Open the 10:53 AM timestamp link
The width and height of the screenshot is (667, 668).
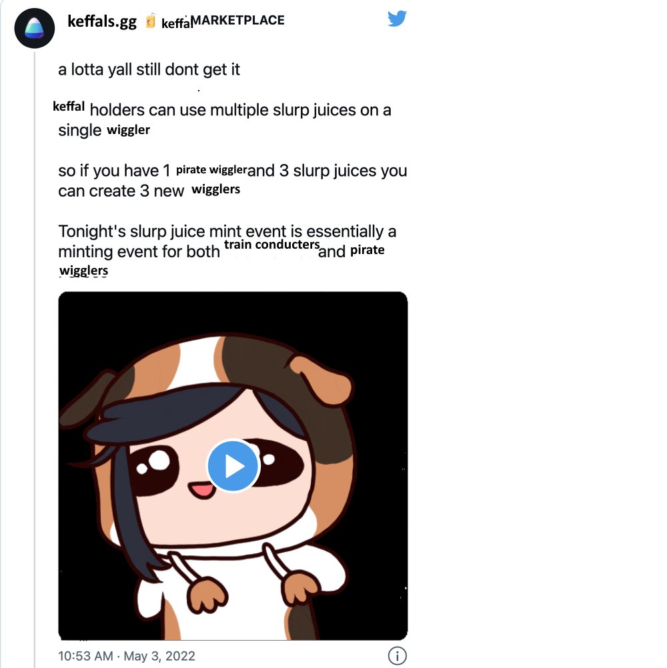tap(85, 655)
